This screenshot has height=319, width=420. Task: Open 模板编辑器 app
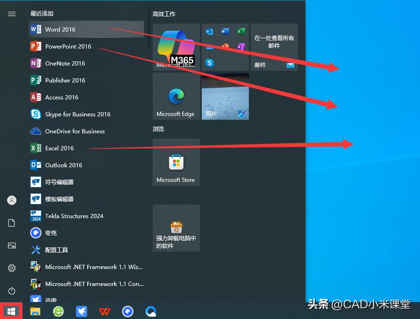click(x=86, y=199)
